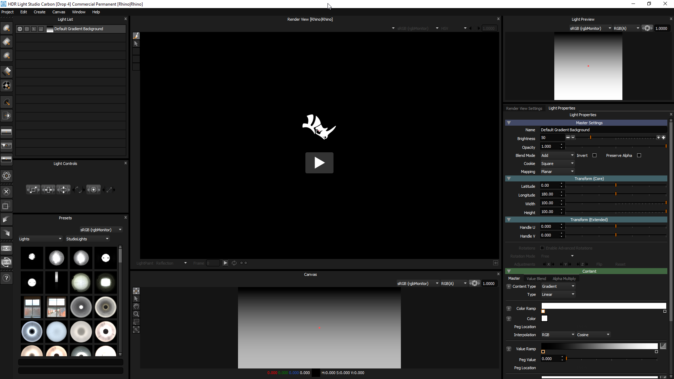
Task: Open the Create menu
Action: [x=39, y=12]
